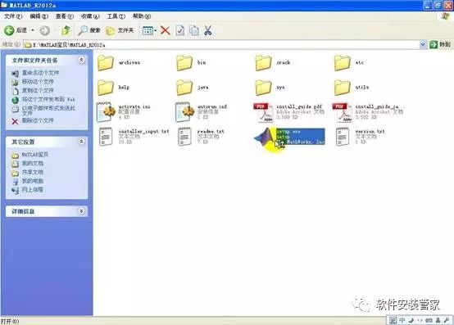Click the address bar path field
The width and height of the screenshot is (454, 325).
tap(221, 44)
